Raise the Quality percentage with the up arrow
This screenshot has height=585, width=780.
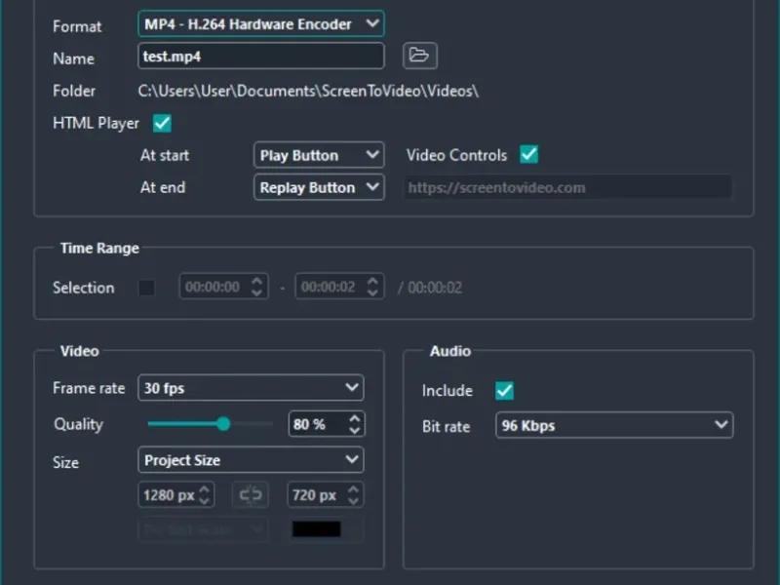point(354,419)
